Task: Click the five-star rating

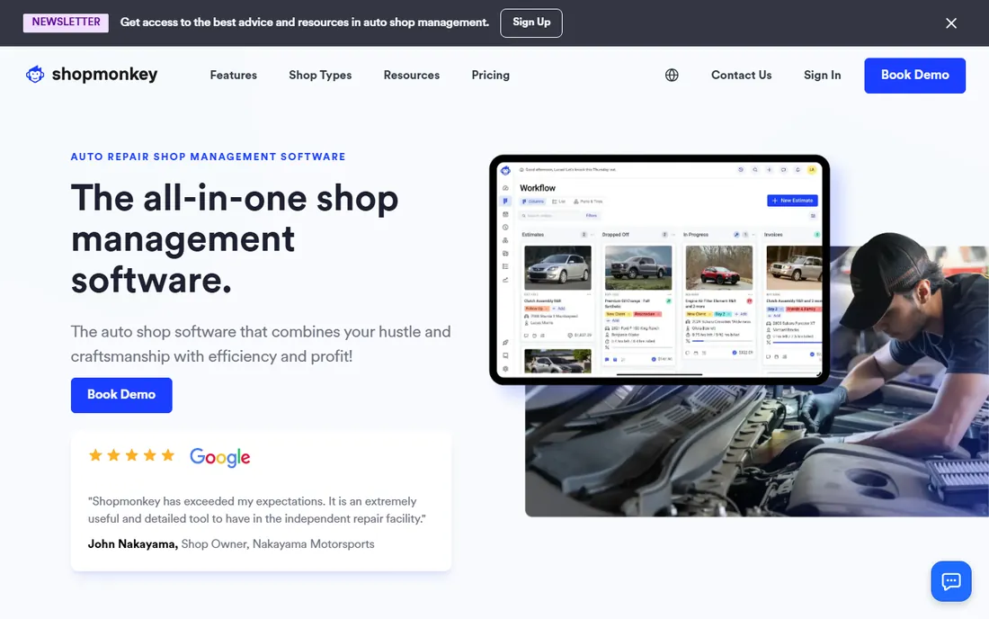Action: [x=131, y=455]
